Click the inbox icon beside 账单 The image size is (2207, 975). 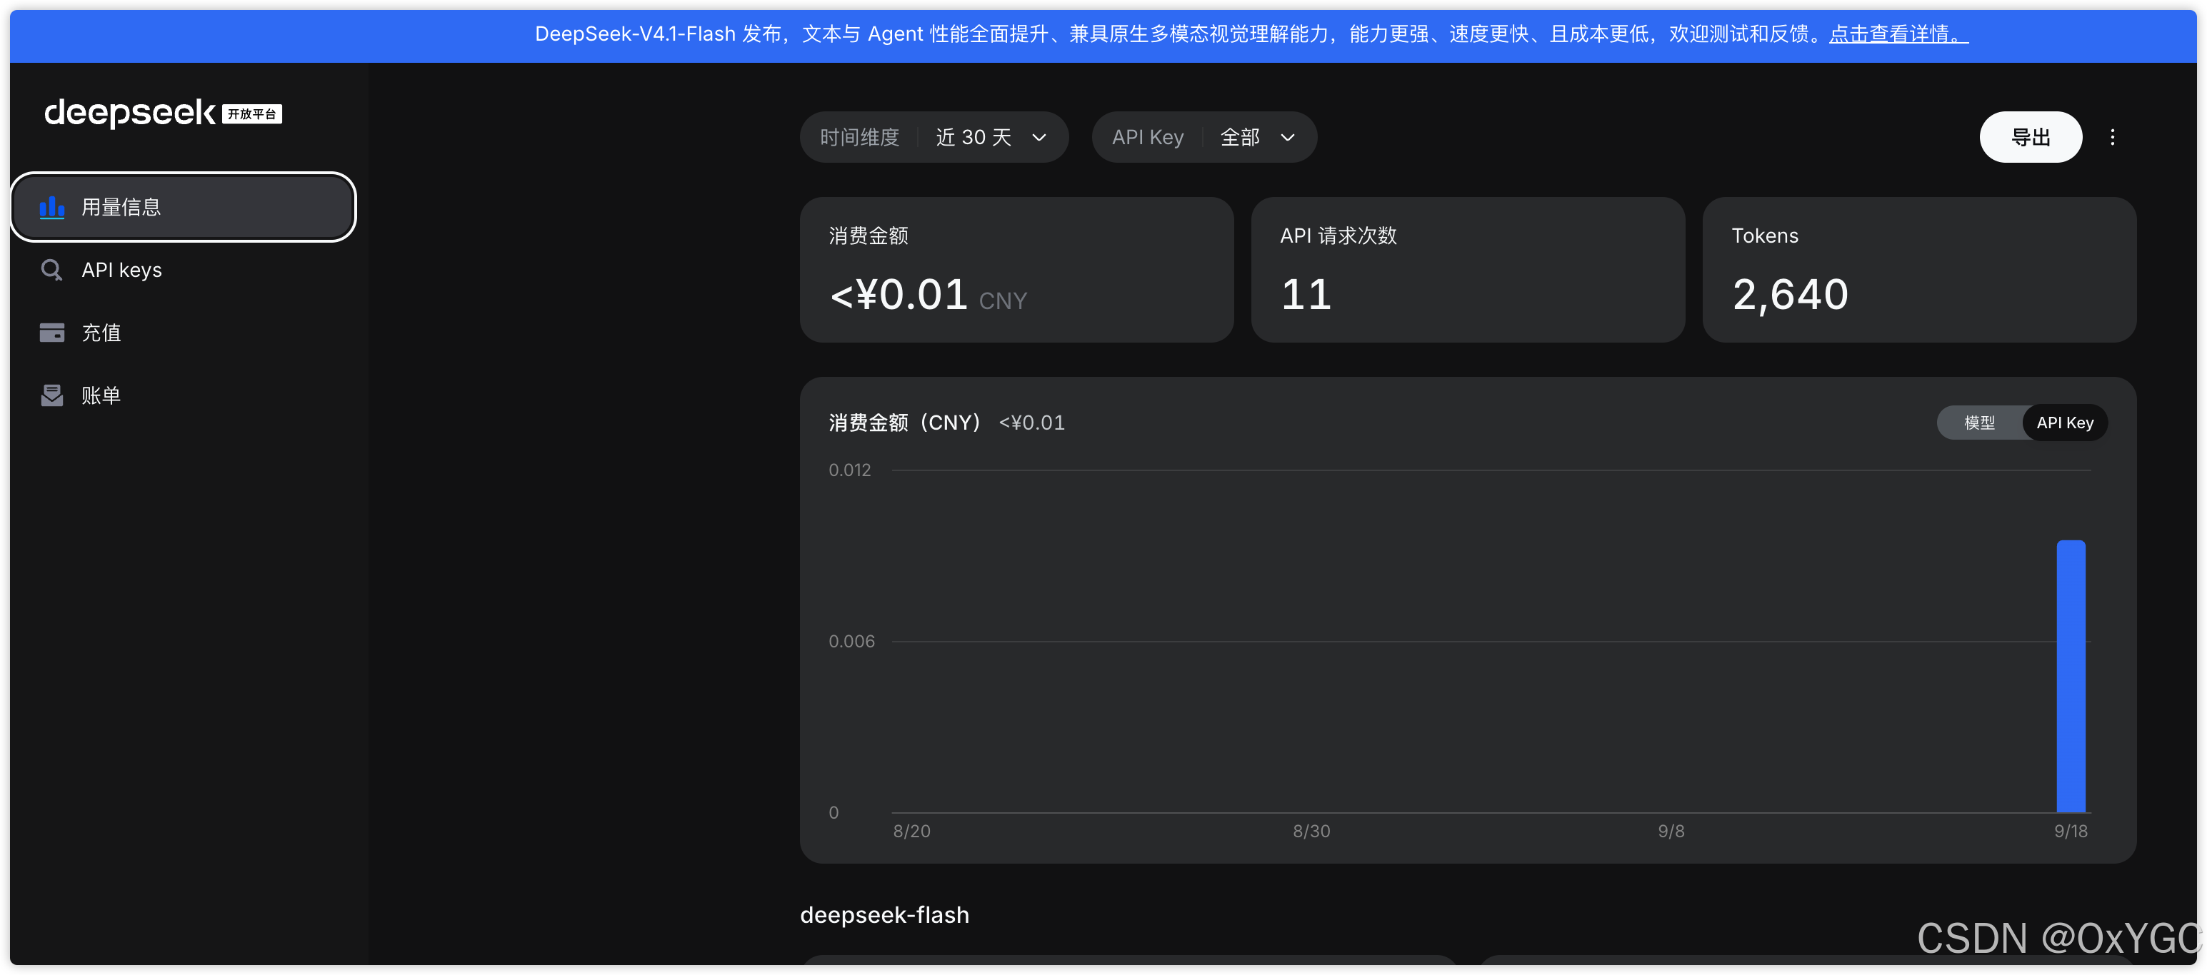pyautogui.click(x=51, y=395)
